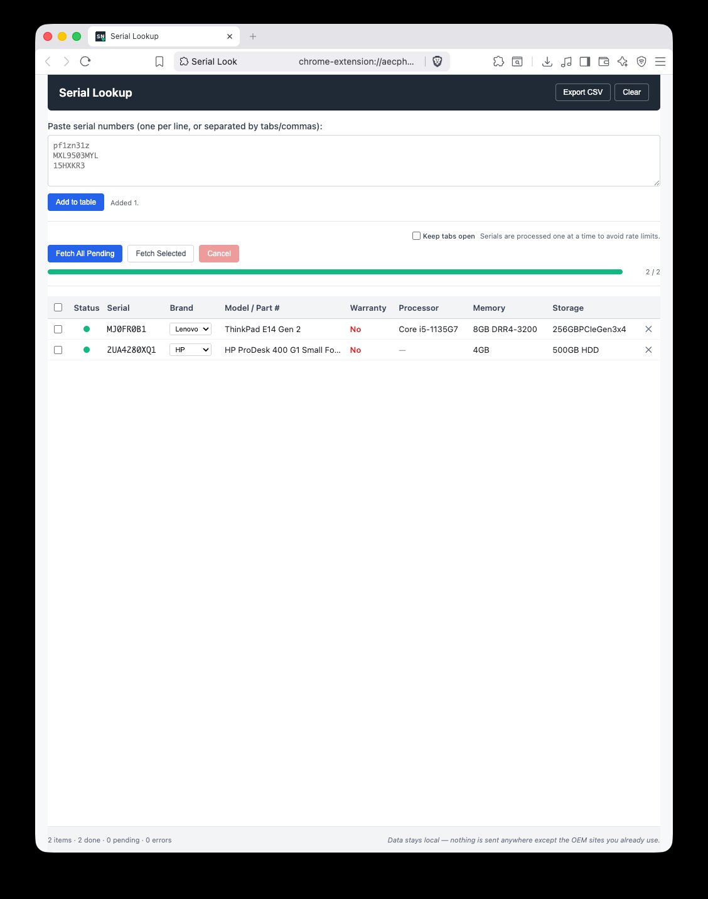Click the 500GB HDD storage cell

[x=576, y=350]
